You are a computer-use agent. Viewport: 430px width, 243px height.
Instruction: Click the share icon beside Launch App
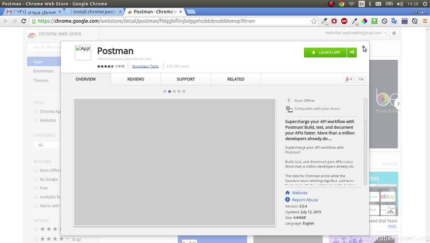(352, 52)
